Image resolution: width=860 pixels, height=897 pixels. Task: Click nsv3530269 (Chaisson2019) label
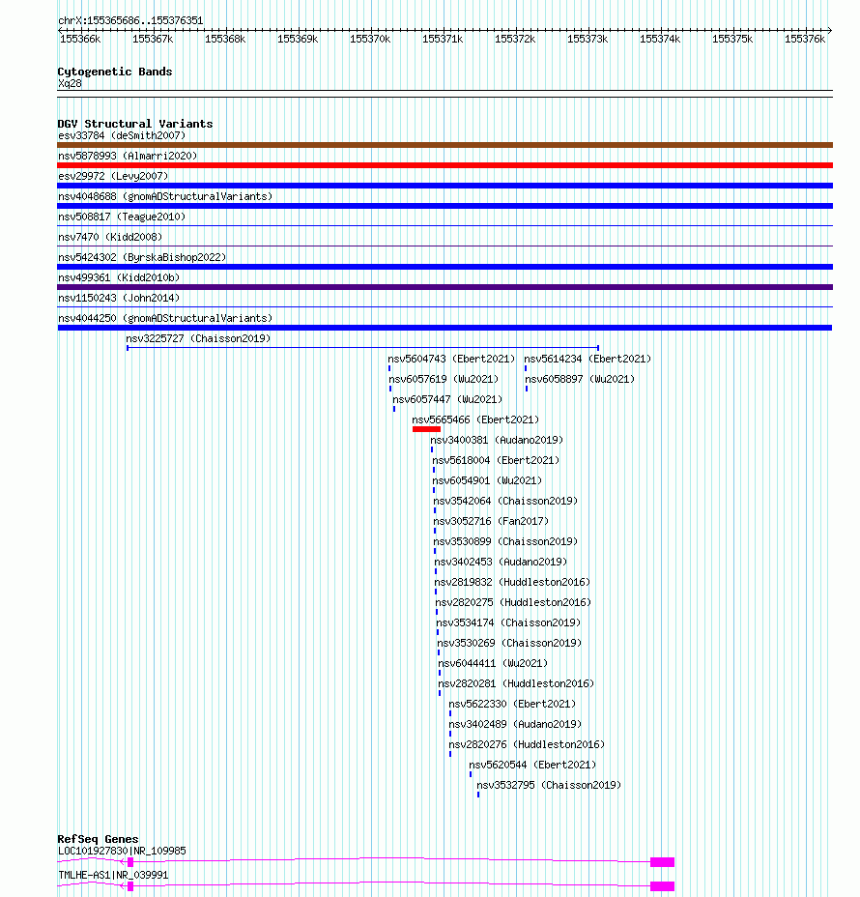coord(509,643)
